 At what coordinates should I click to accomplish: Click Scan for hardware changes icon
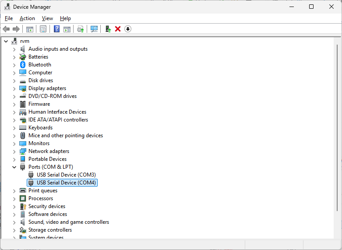coord(94,29)
